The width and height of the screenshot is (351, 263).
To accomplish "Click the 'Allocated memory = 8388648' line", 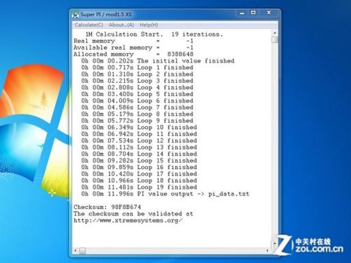I will [134, 54].
